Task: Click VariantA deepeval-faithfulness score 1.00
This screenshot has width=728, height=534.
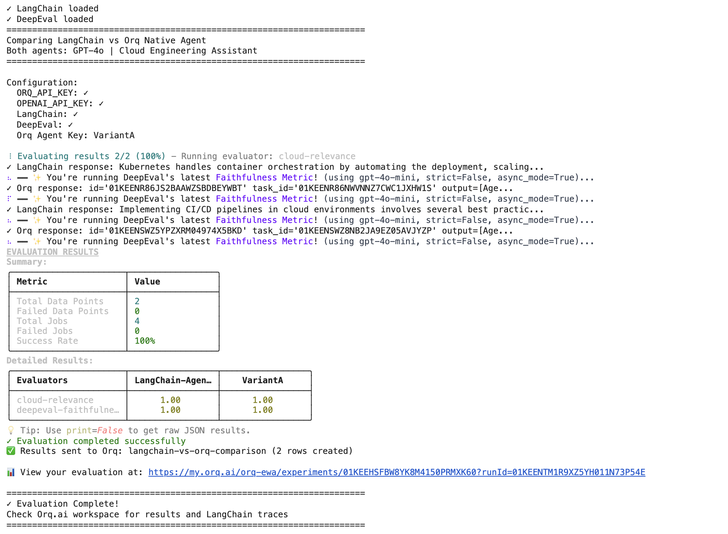Action: 263,410
